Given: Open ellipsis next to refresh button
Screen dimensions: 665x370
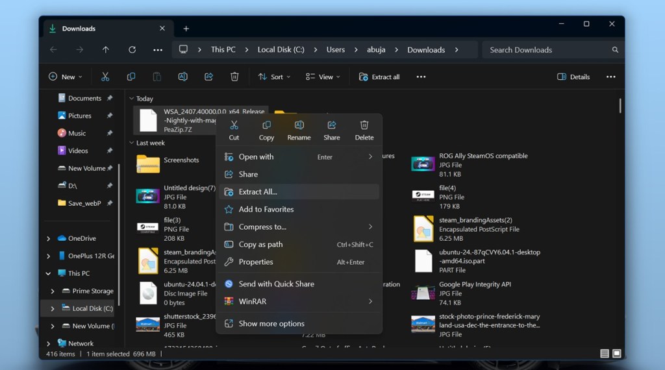Looking at the screenshot, I should coord(158,50).
